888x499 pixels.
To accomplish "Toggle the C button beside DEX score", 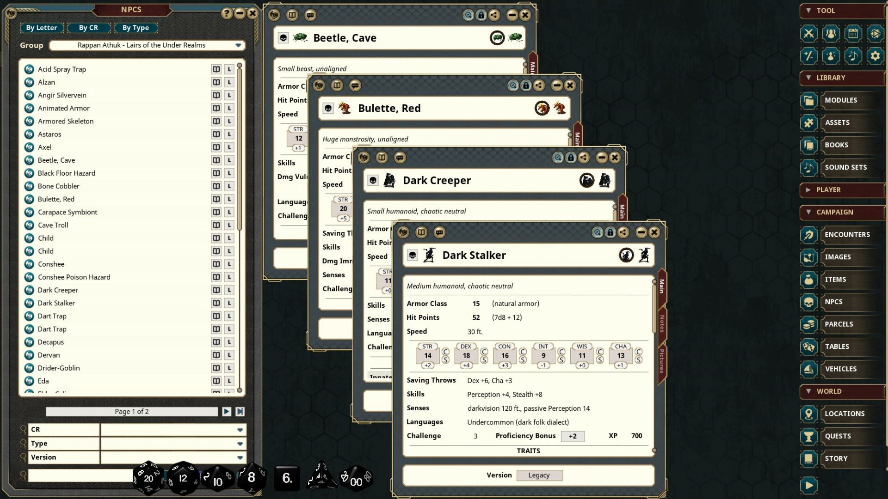I will 484,352.
